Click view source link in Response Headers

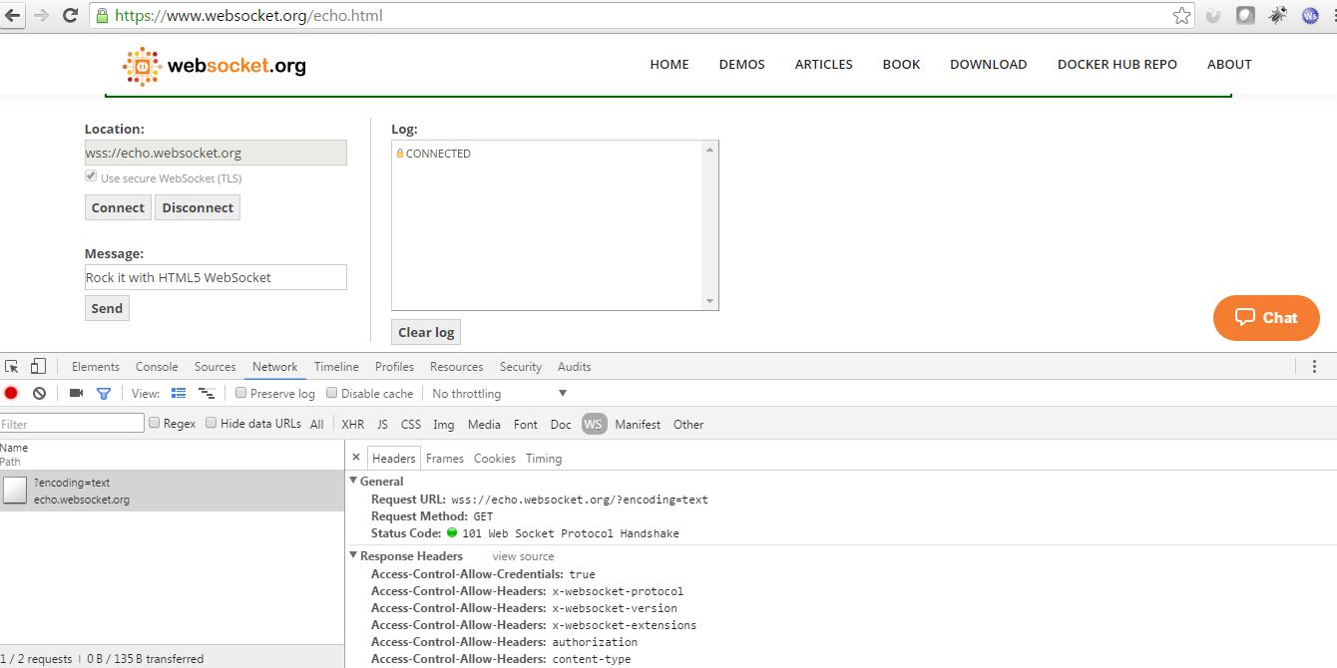coord(523,556)
